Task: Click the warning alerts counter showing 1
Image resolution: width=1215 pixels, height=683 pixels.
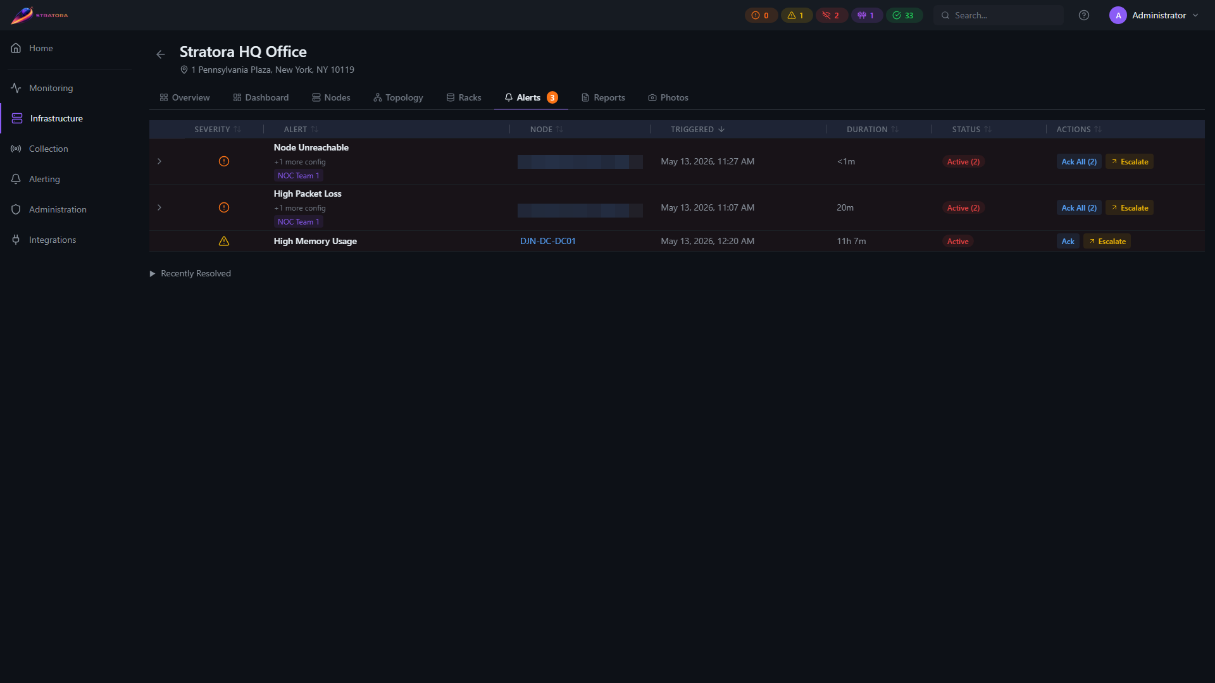Action: pyautogui.click(x=796, y=15)
